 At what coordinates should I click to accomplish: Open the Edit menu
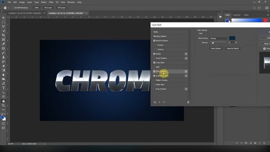15,2
